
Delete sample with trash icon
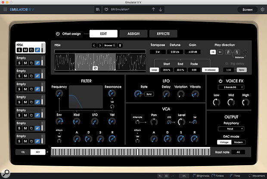pos(120,45)
